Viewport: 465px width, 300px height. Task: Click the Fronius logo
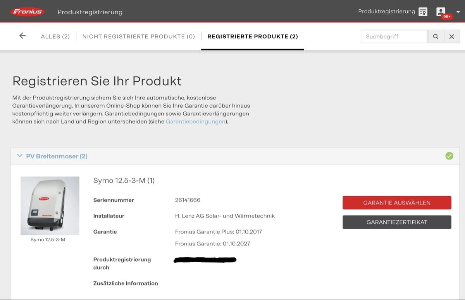tap(28, 12)
